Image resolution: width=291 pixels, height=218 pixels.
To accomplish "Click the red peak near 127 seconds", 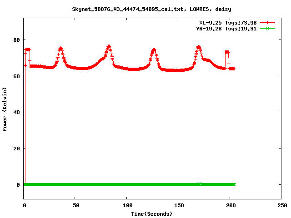I will (154, 50).
